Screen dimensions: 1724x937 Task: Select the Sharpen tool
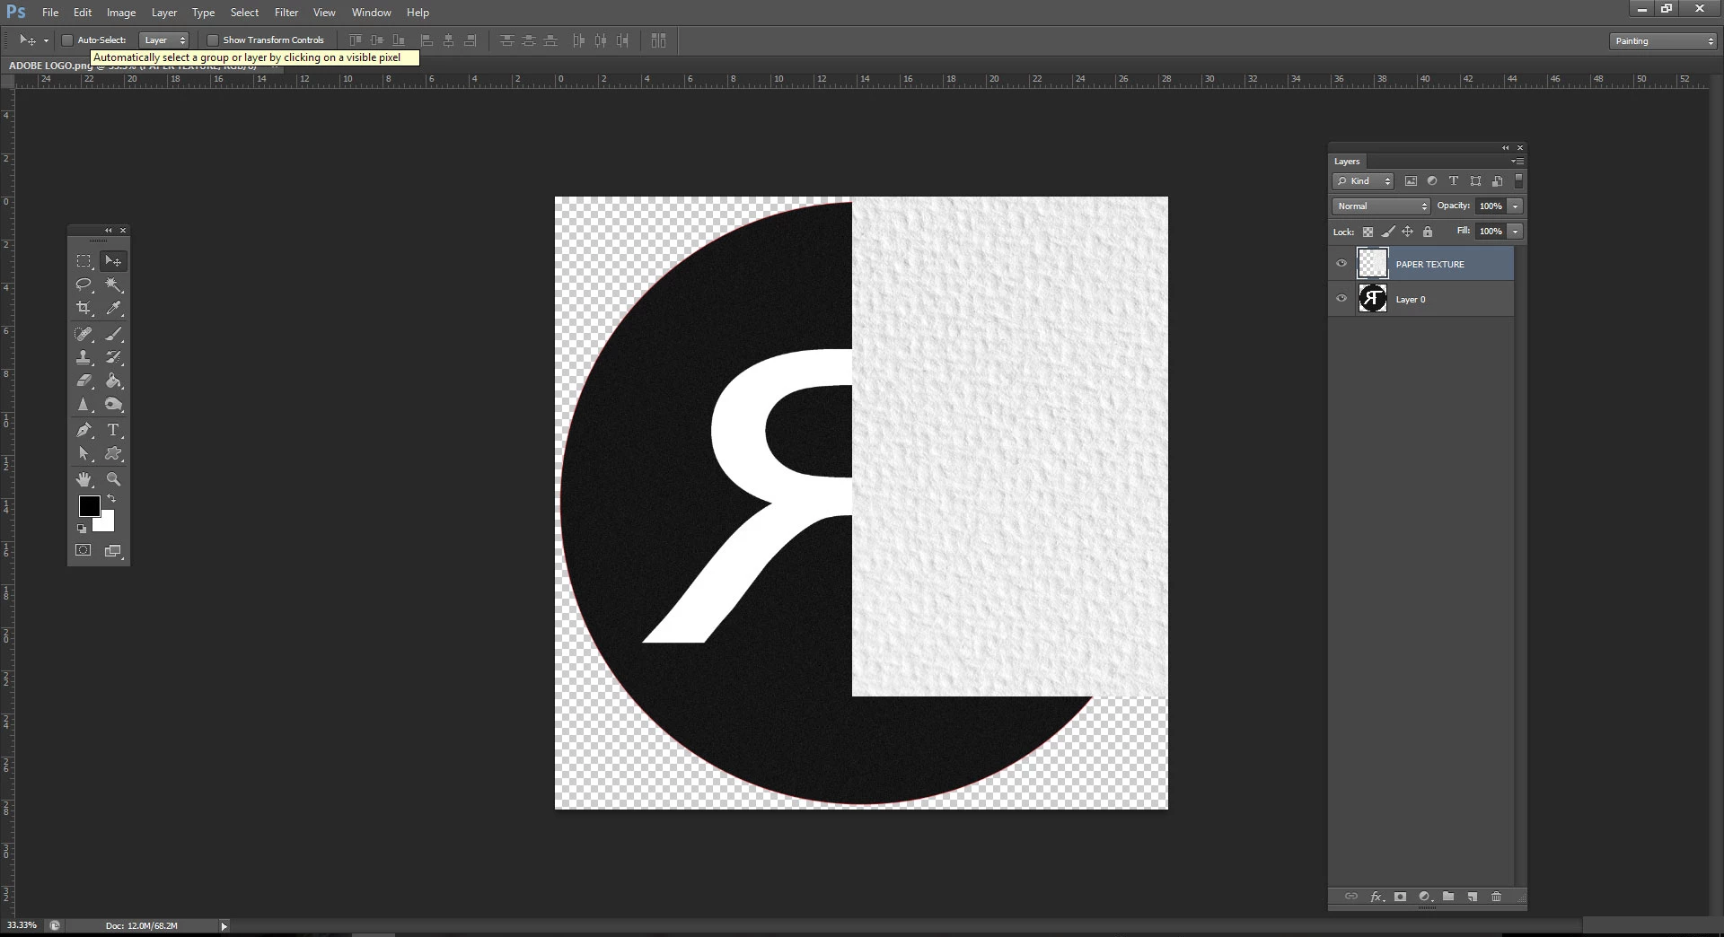coord(84,405)
